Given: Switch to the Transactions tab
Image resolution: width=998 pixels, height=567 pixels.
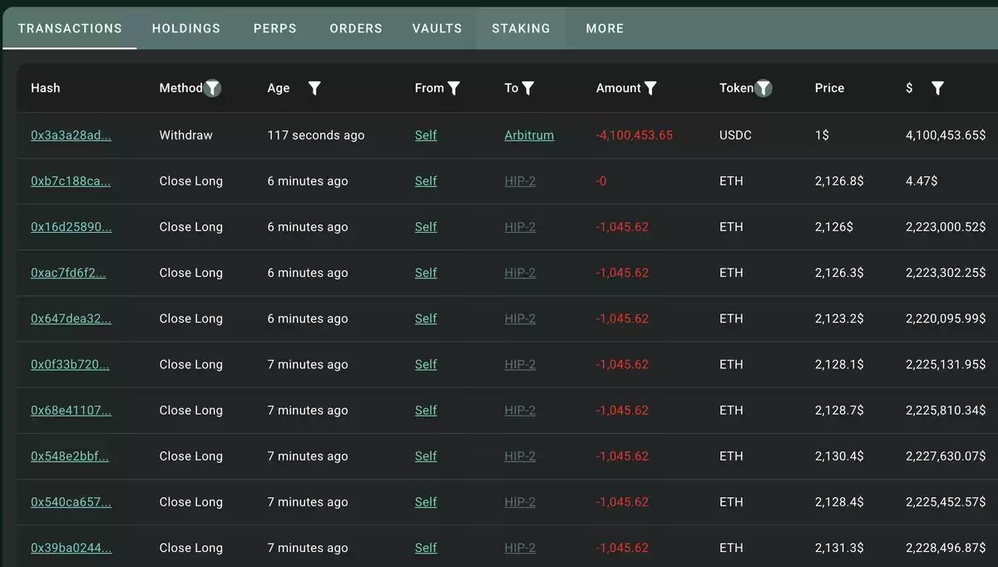Looking at the screenshot, I should (x=70, y=28).
